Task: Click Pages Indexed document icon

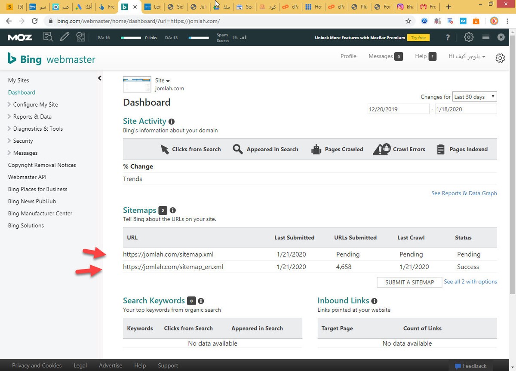Action: [x=440, y=149]
